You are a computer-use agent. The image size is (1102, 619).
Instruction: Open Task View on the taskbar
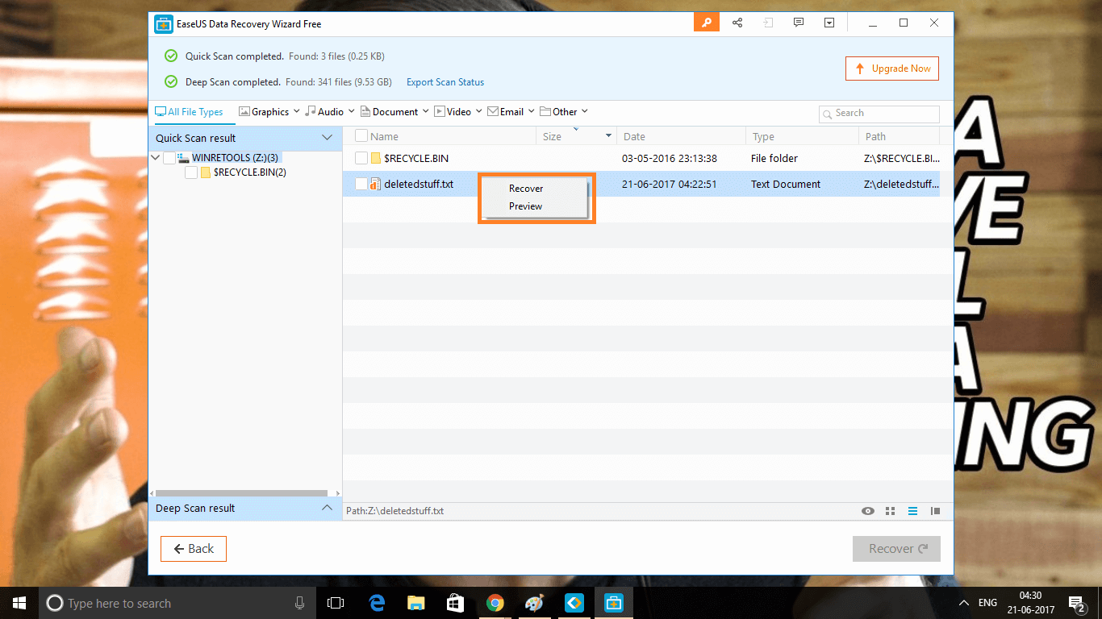tap(336, 603)
